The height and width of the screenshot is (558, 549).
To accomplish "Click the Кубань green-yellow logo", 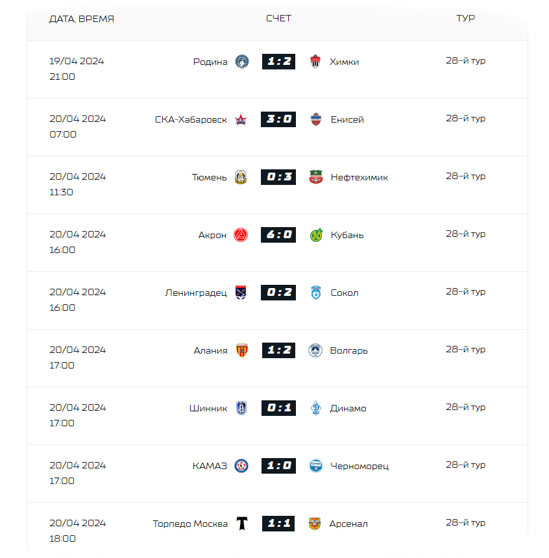I will tap(316, 235).
